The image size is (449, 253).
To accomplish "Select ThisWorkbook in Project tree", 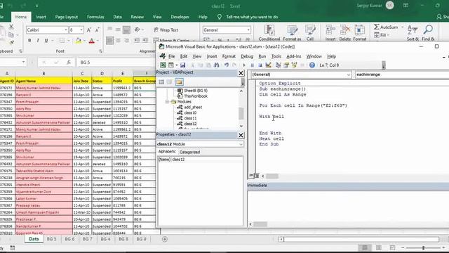I will pyautogui.click(x=196, y=96).
